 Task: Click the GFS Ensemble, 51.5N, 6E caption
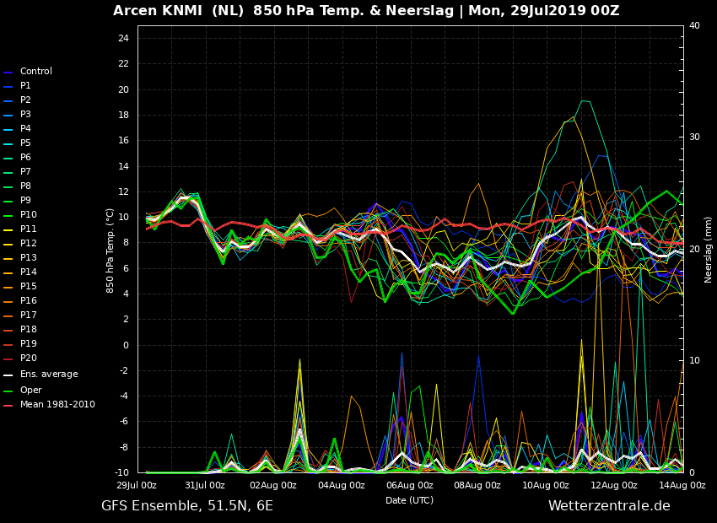[x=187, y=506]
